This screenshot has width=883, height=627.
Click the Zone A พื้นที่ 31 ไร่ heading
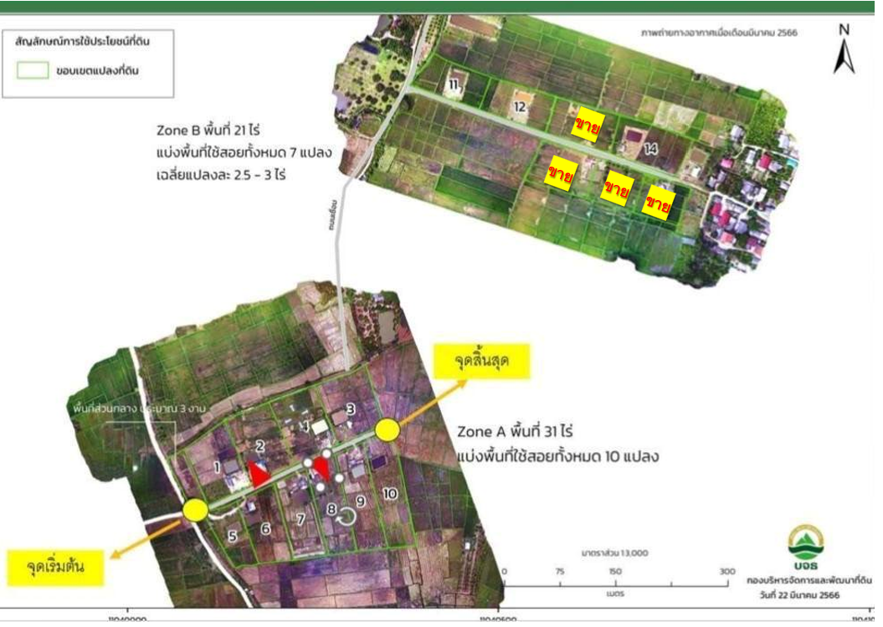pos(515,432)
